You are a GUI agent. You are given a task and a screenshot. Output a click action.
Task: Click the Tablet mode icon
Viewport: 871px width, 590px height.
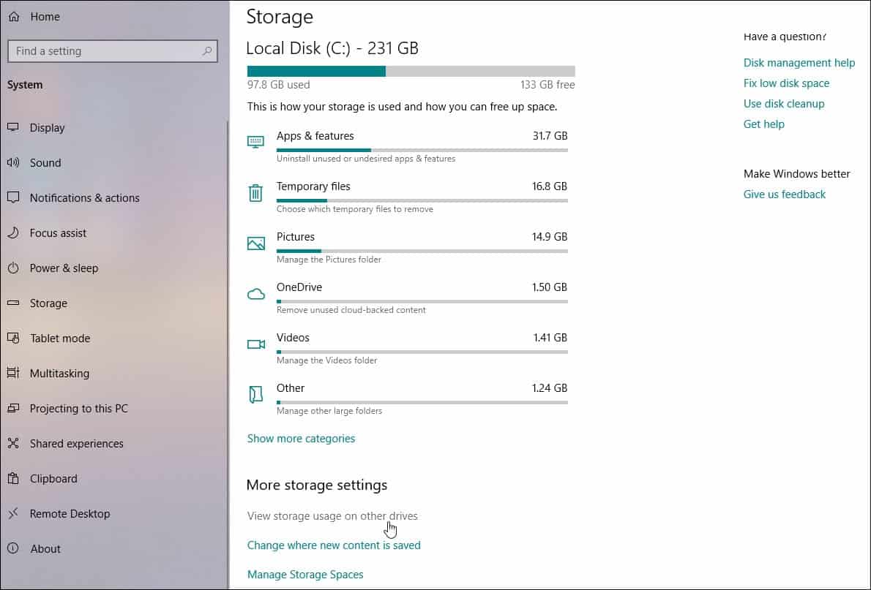[x=13, y=338]
